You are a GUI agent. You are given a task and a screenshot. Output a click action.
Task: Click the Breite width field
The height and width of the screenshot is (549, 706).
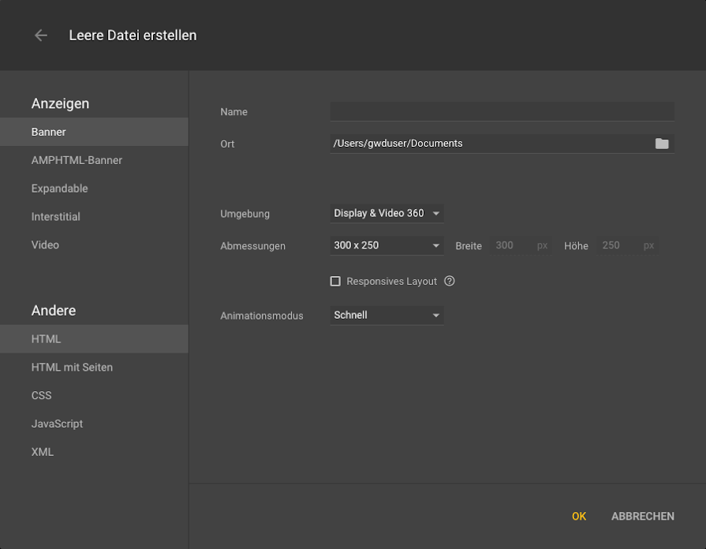coord(521,245)
